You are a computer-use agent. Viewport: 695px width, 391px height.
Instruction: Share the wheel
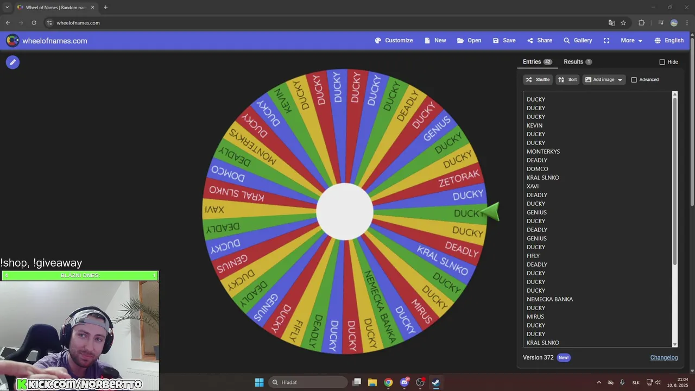pyautogui.click(x=539, y=41)
